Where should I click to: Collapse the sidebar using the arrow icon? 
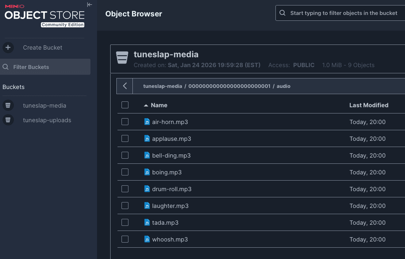click(90, 4)
